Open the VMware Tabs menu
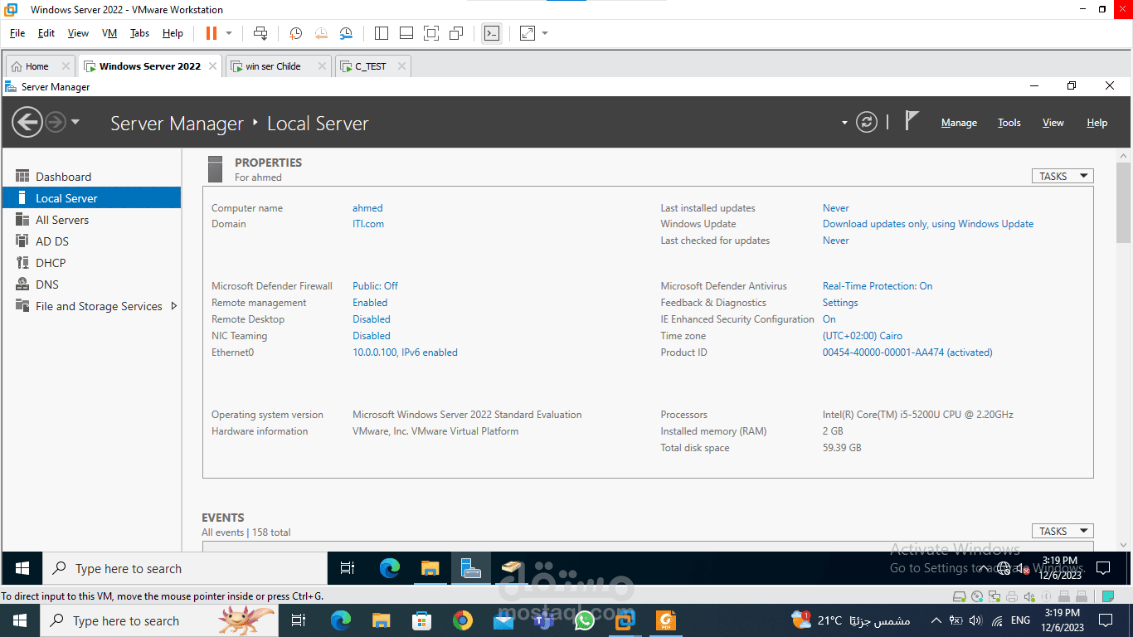Screen dimensions: 1133x637 click(x=139, y=33)
